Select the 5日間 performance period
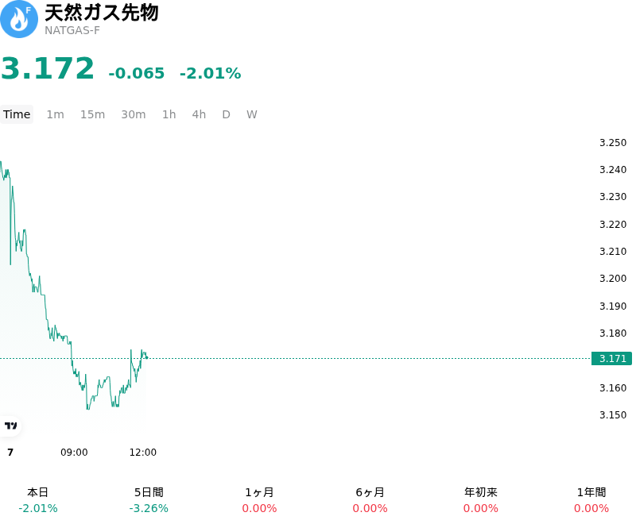Screen dimensions: 636x524 tap(149, 500)
